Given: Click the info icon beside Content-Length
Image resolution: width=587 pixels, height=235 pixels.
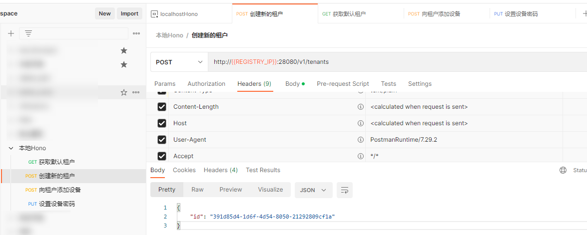Looking at the screenshot, I should [x=360, y=107].
